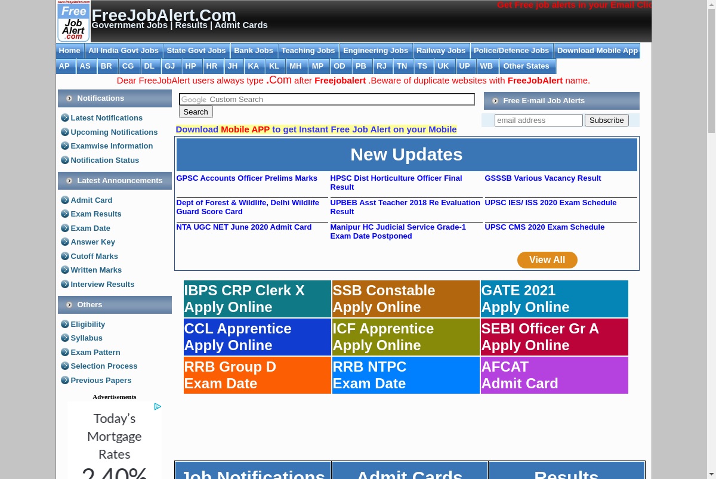Open Manipur HC Judicial Service exam link
716x479 pixels.
[398, 231]
